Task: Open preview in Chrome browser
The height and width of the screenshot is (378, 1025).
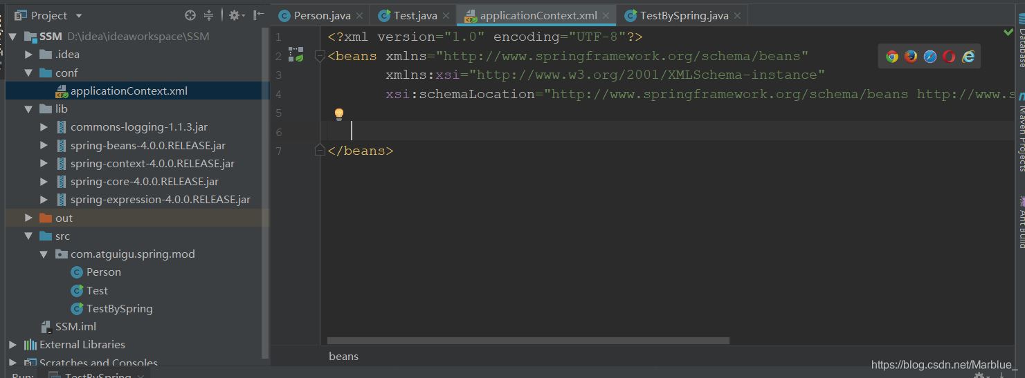Action: coord(892,57)
